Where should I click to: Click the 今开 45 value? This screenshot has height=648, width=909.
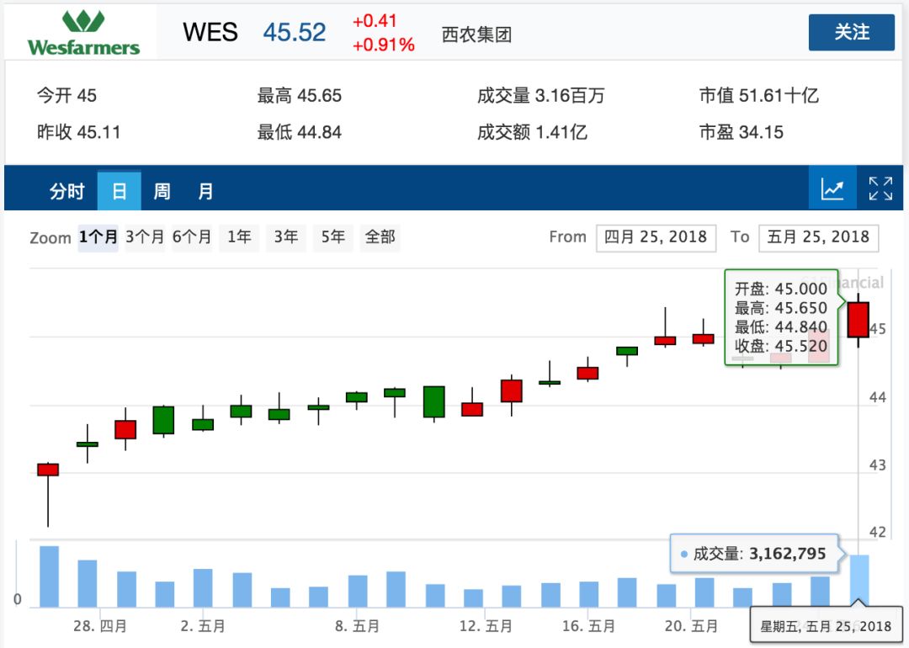66,95
